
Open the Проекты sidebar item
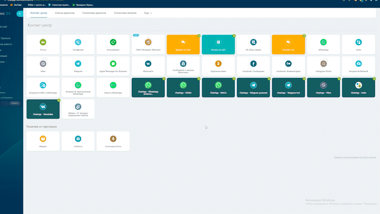point(6,38)
